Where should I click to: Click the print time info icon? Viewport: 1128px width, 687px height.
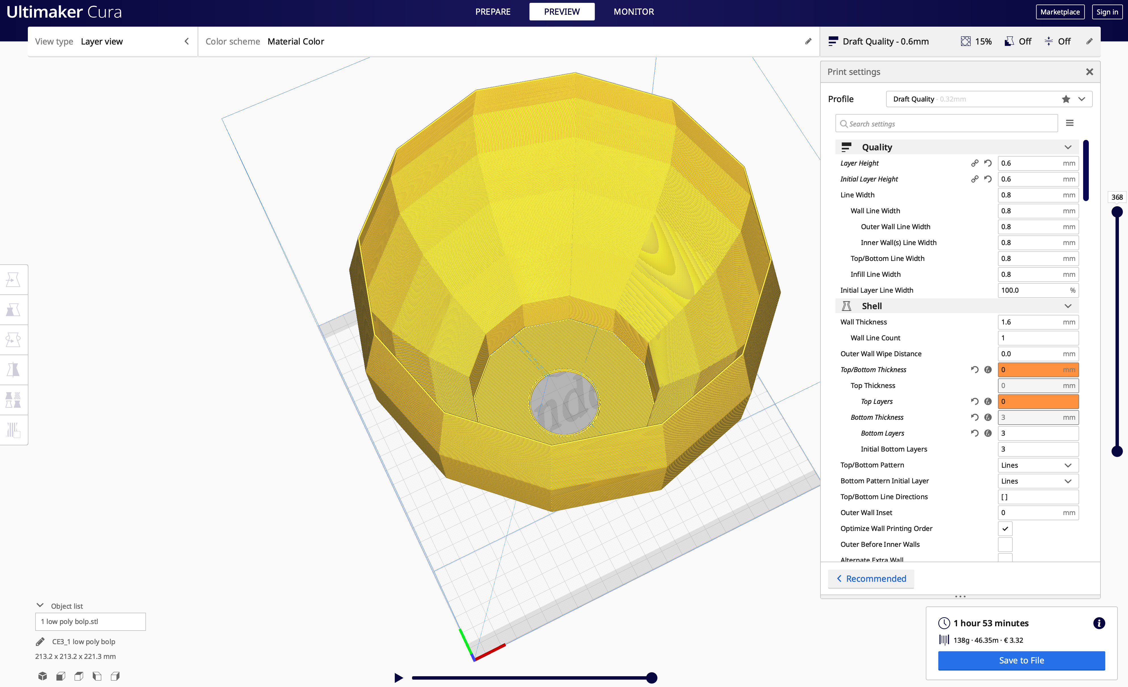click(x=1099, y=623)
